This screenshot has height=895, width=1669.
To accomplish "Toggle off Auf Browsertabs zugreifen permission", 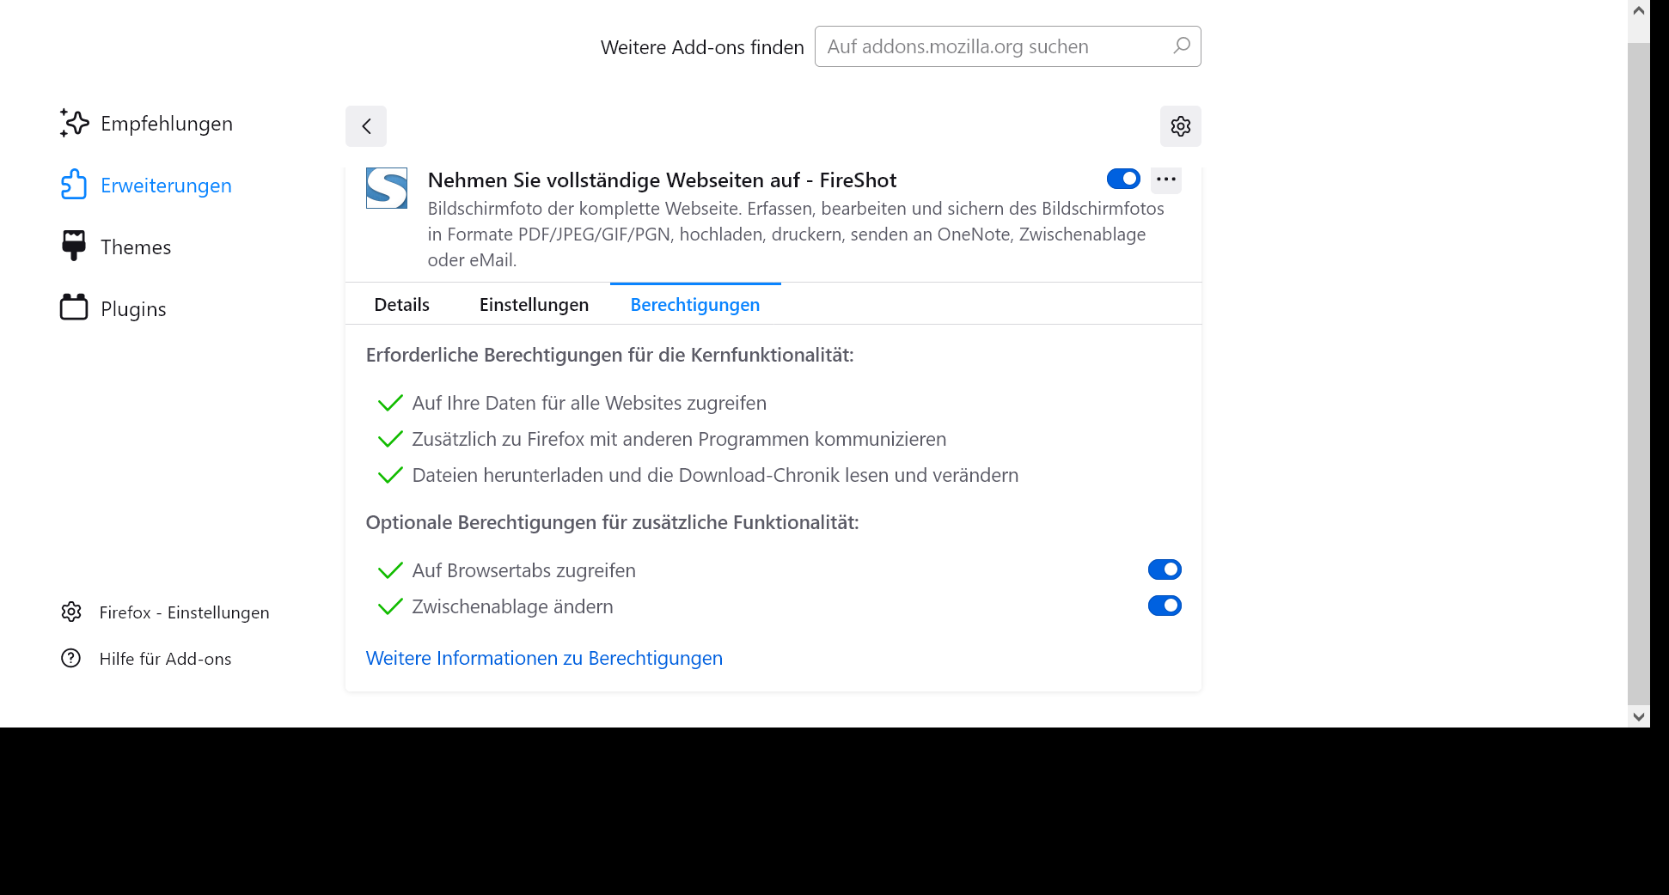I will tap(1165, 569).
